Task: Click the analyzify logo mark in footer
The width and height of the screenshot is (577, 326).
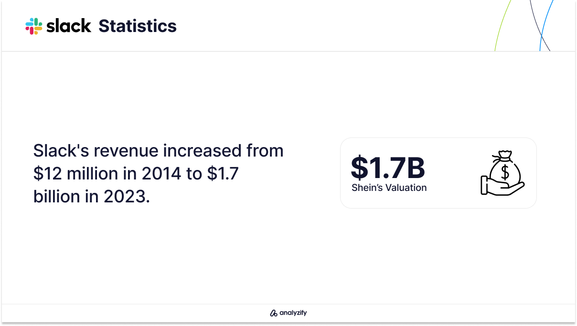Action: [x=274, y=314]
